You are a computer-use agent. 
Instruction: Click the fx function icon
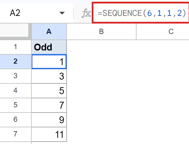pos(86,13)
